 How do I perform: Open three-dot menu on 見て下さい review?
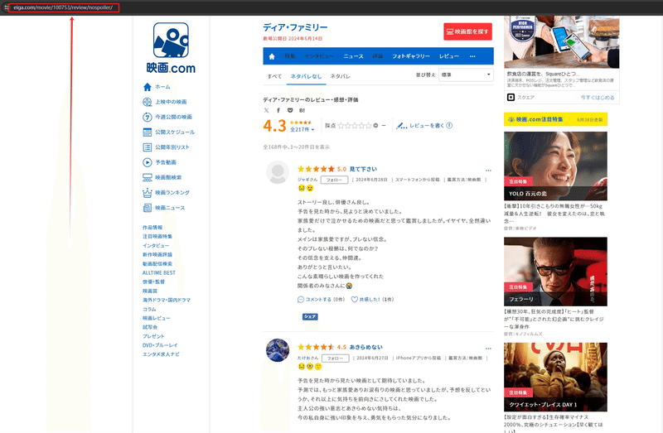click(x=488, y=171)
